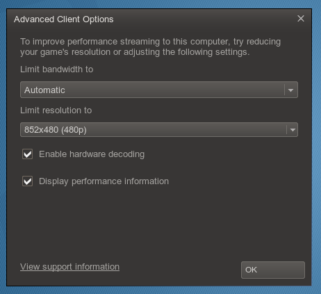The width and height of the screenshot is (321, 294).
Task: Click the Limit bandwidth dropdown arrow
Action: click(290, 90)
